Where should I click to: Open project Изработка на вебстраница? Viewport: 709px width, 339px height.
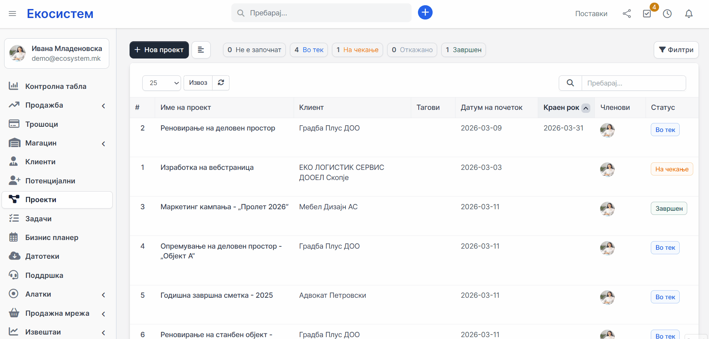click(x=207, y=168)
